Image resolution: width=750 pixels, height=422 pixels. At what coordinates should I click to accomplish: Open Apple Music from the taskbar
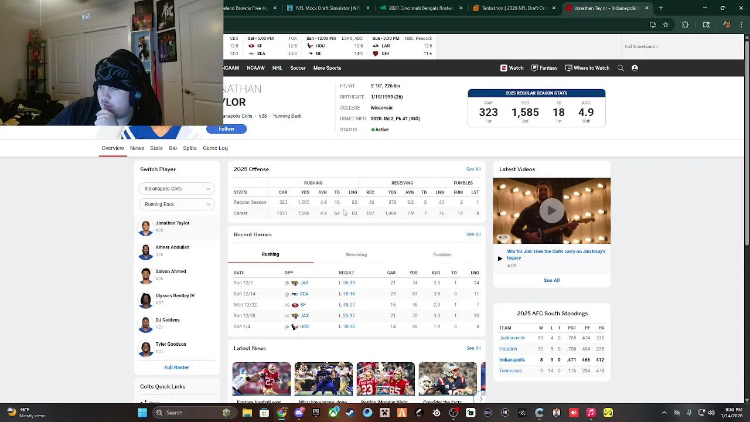591,413
